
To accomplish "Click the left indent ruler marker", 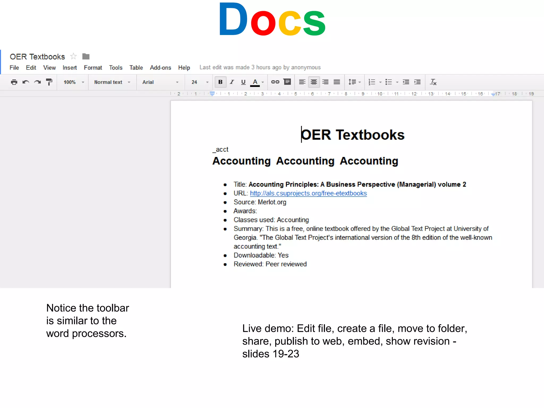I will [212, 94].
